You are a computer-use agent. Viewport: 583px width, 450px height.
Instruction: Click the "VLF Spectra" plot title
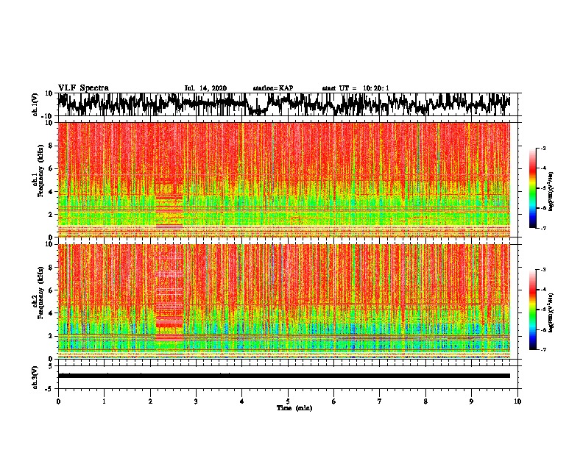(x=83, y=88)
